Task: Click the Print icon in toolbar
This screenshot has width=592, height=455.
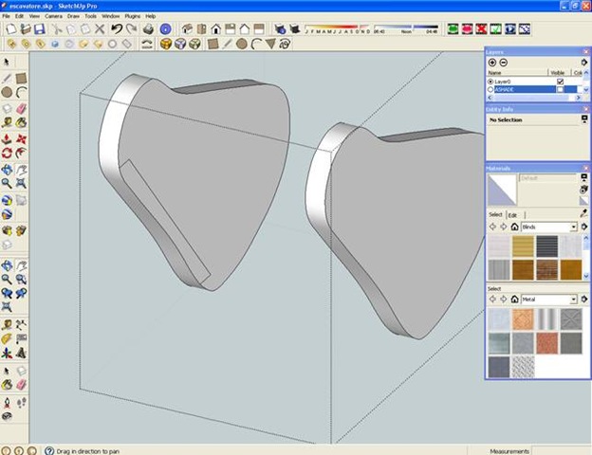Action: coord(148,29)
